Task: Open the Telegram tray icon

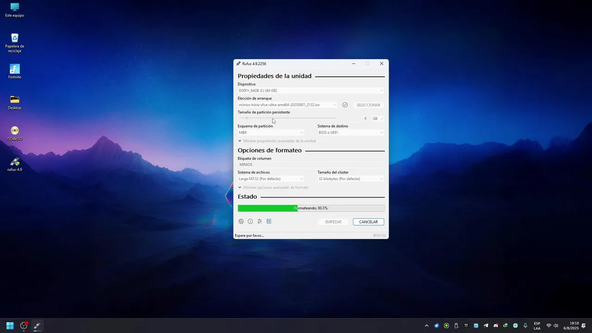Action: pos(486,326)
